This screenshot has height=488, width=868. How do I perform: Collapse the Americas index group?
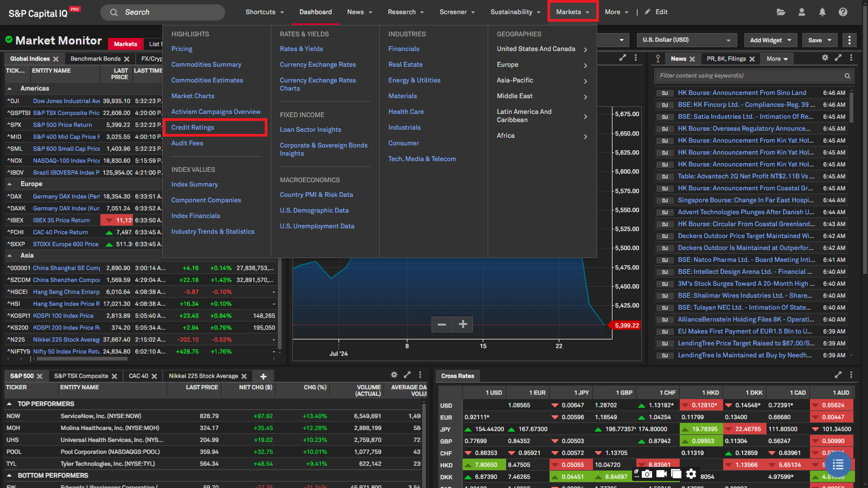click(10, 88)
